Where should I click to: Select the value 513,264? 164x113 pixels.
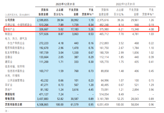click(44, 25)
